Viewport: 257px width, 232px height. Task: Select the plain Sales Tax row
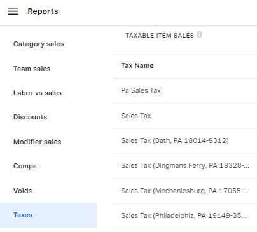(185, 116)
